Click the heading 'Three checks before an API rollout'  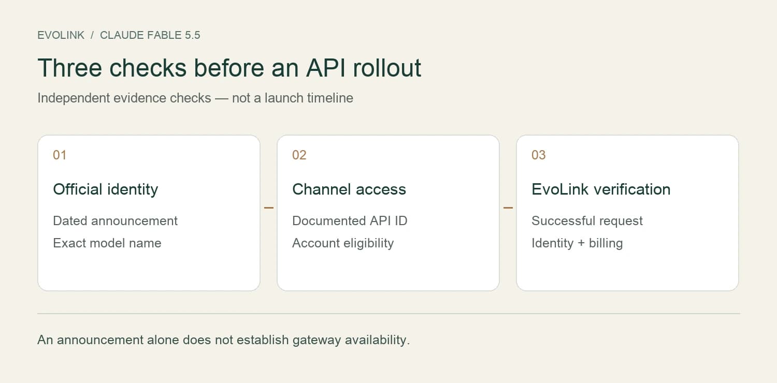tap(229, 68)
